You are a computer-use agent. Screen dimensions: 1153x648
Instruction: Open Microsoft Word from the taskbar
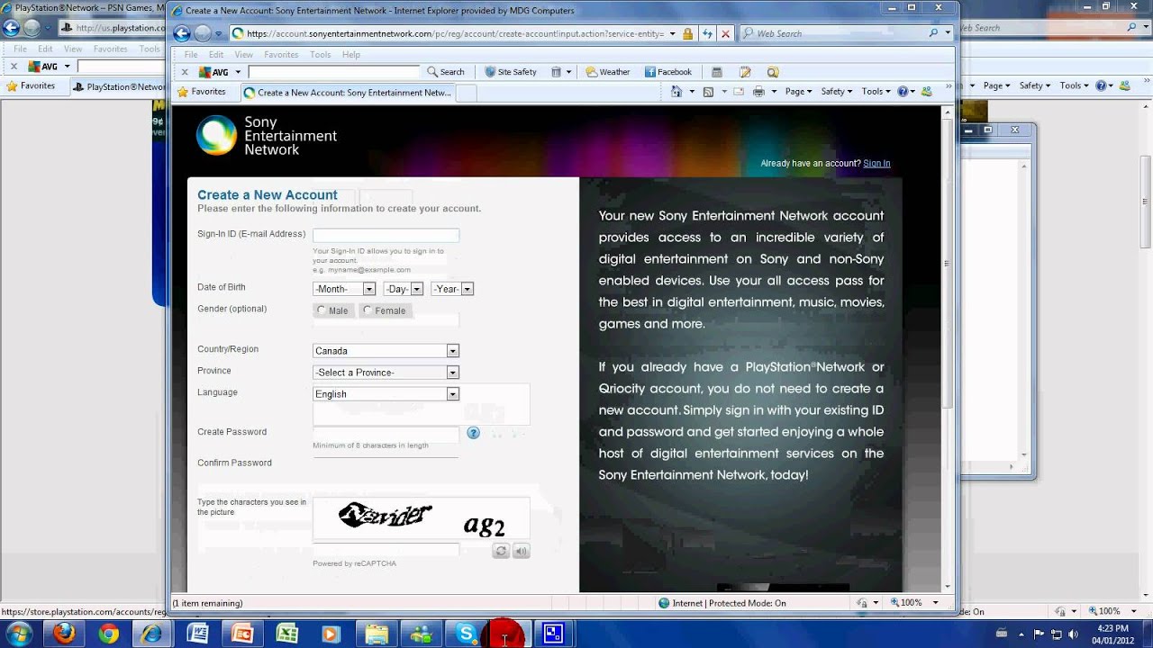(x=197, y=634)
